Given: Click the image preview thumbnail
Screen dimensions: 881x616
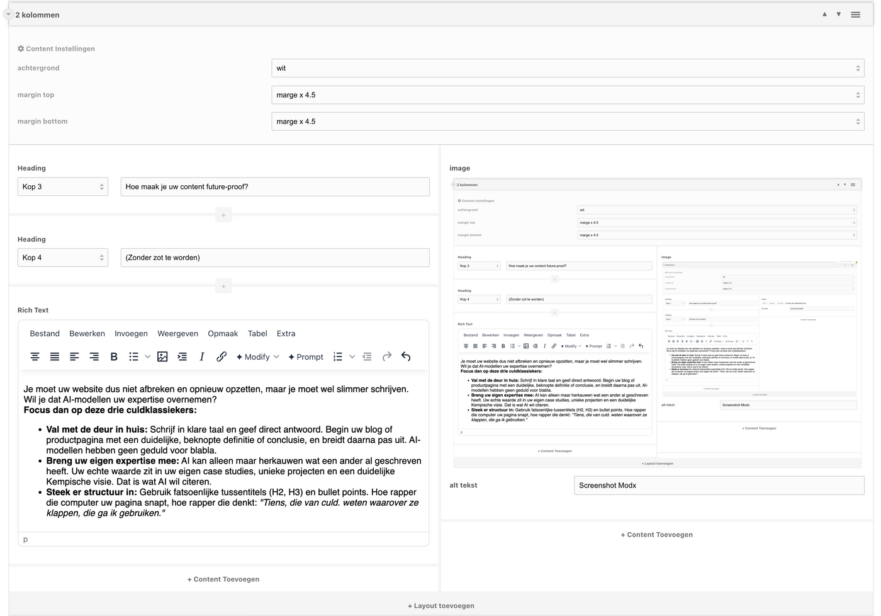Looking at the screenshot, I should point(657,323).
